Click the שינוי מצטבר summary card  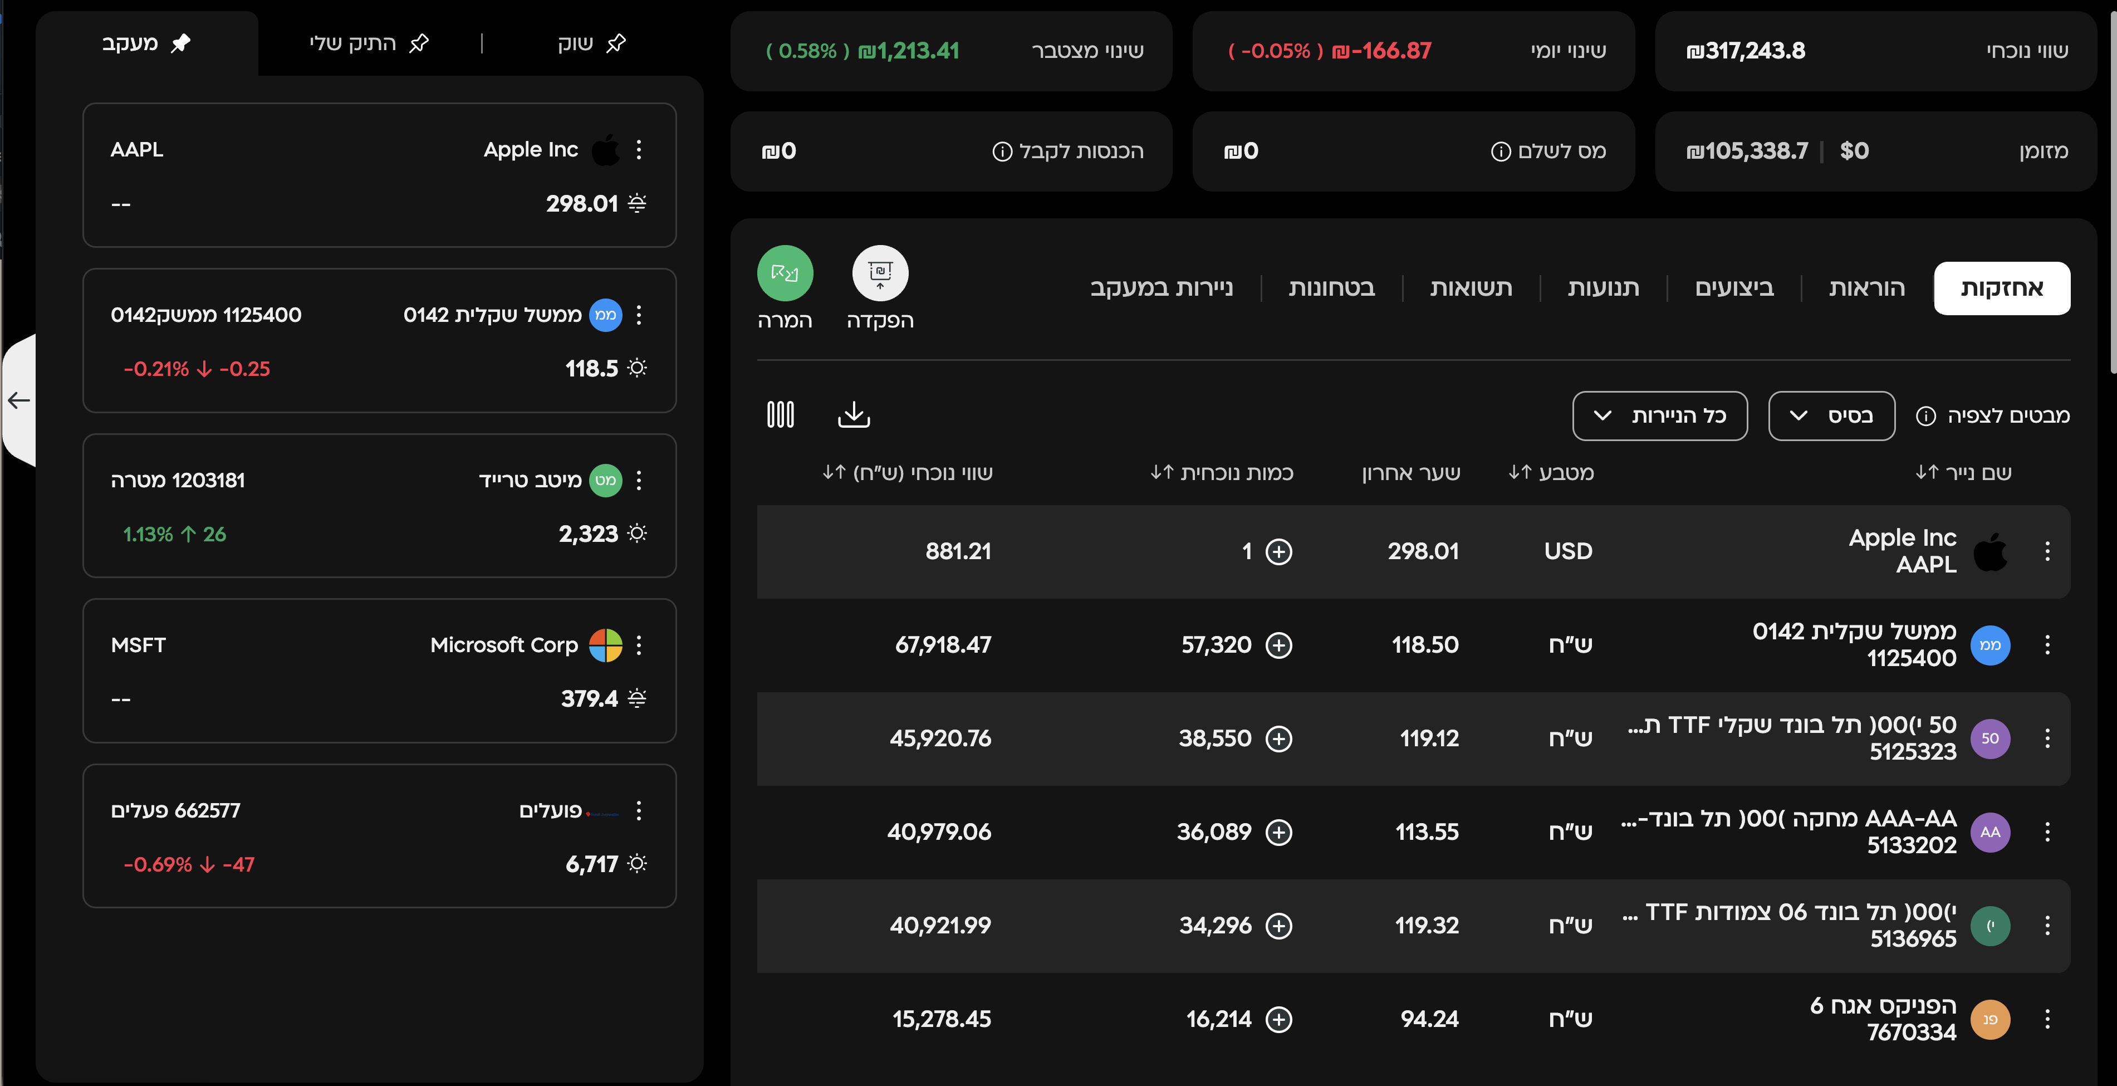(x=952, y=51)
